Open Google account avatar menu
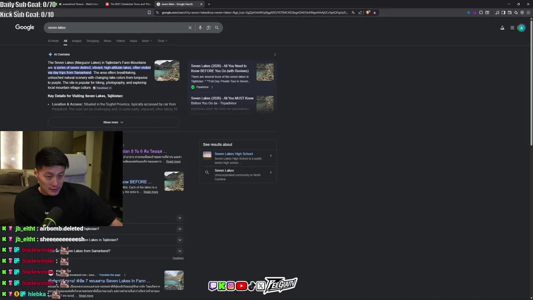Viewport: 533px width, 300px height. (x=521, y=28)
